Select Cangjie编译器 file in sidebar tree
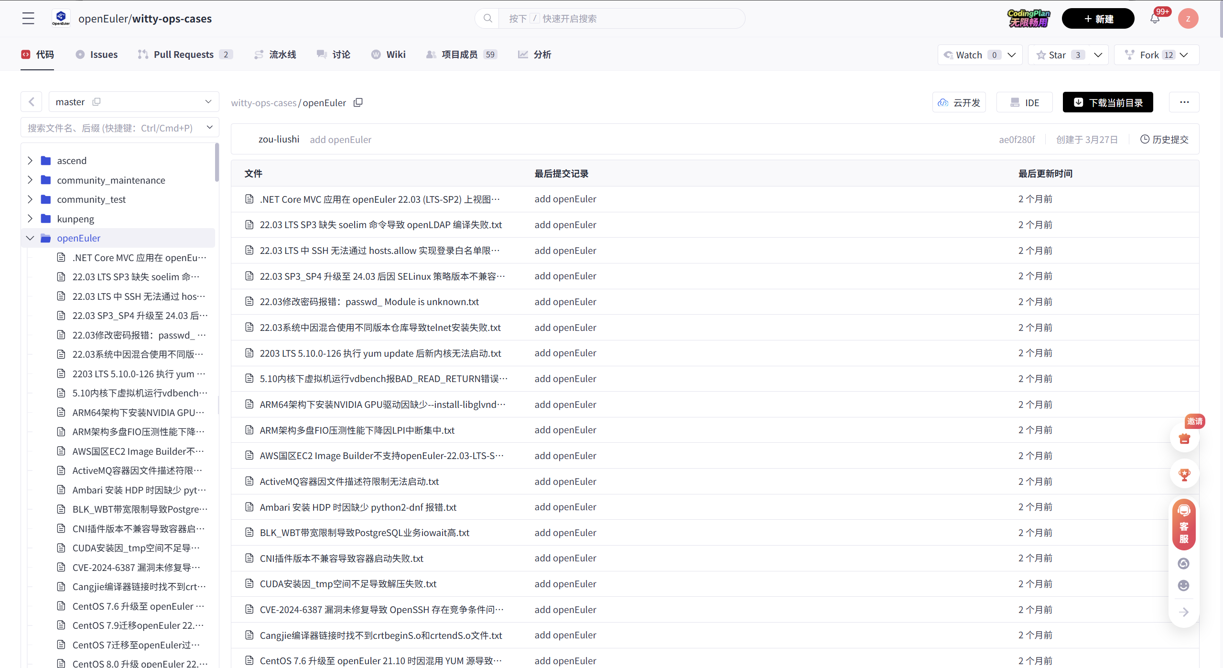The image size is (1223, 668). pyautogui.click(x=139, y=587)
